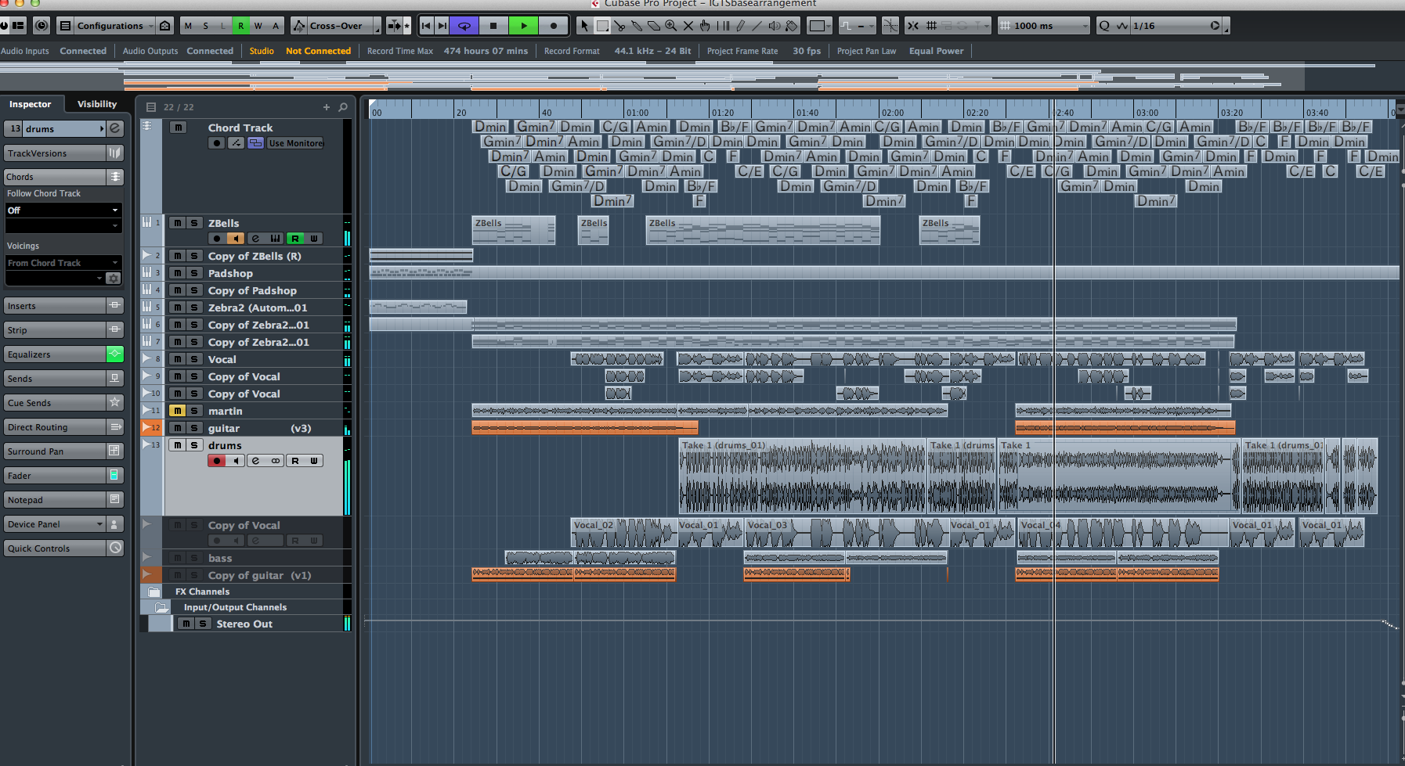Click the 02:00 mark on the timeline ruler
1405x766 pixels.
pyautogui.click(x=891, y=113)
